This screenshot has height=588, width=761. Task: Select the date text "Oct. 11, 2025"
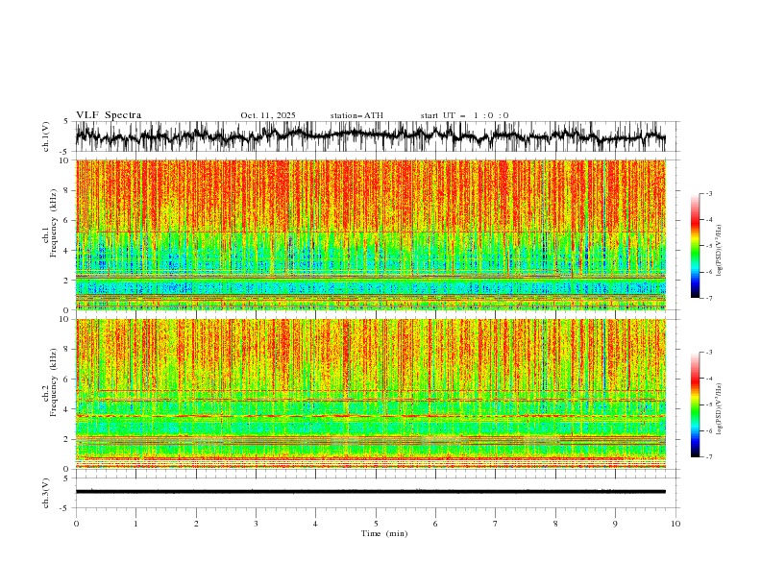coord(268,115)
